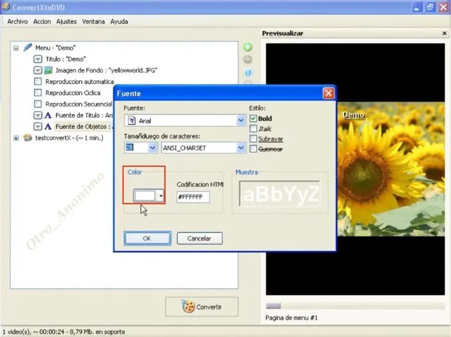Minimize the ConvertXtoDVD window
Viewport: 451px width, 337px height.
(416, 7)
